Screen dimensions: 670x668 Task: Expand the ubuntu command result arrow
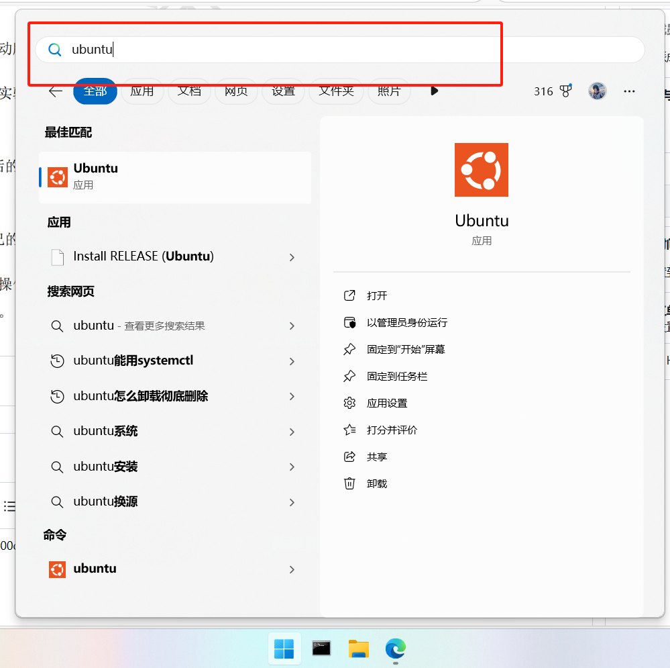(x=292, y=569)
